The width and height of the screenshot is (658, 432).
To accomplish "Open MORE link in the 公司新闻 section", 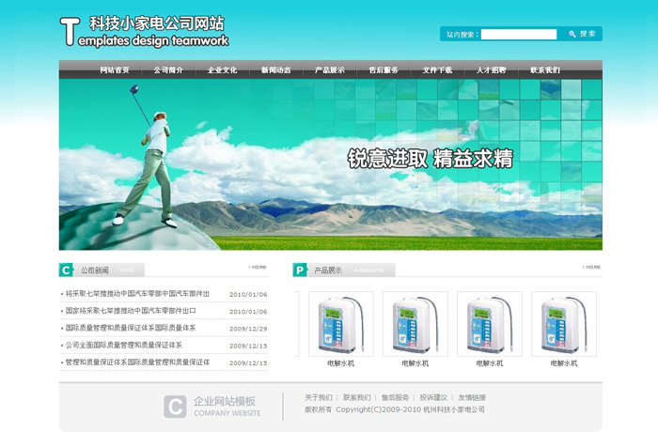I will pyautogui.click(x=258, y=267).
